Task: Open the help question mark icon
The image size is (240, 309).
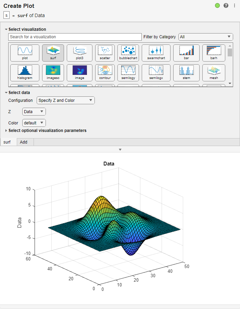Action: tap(226, 5)
